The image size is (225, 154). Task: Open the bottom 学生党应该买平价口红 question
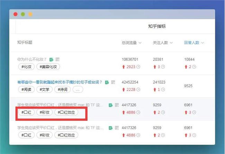tap(60, 128)
